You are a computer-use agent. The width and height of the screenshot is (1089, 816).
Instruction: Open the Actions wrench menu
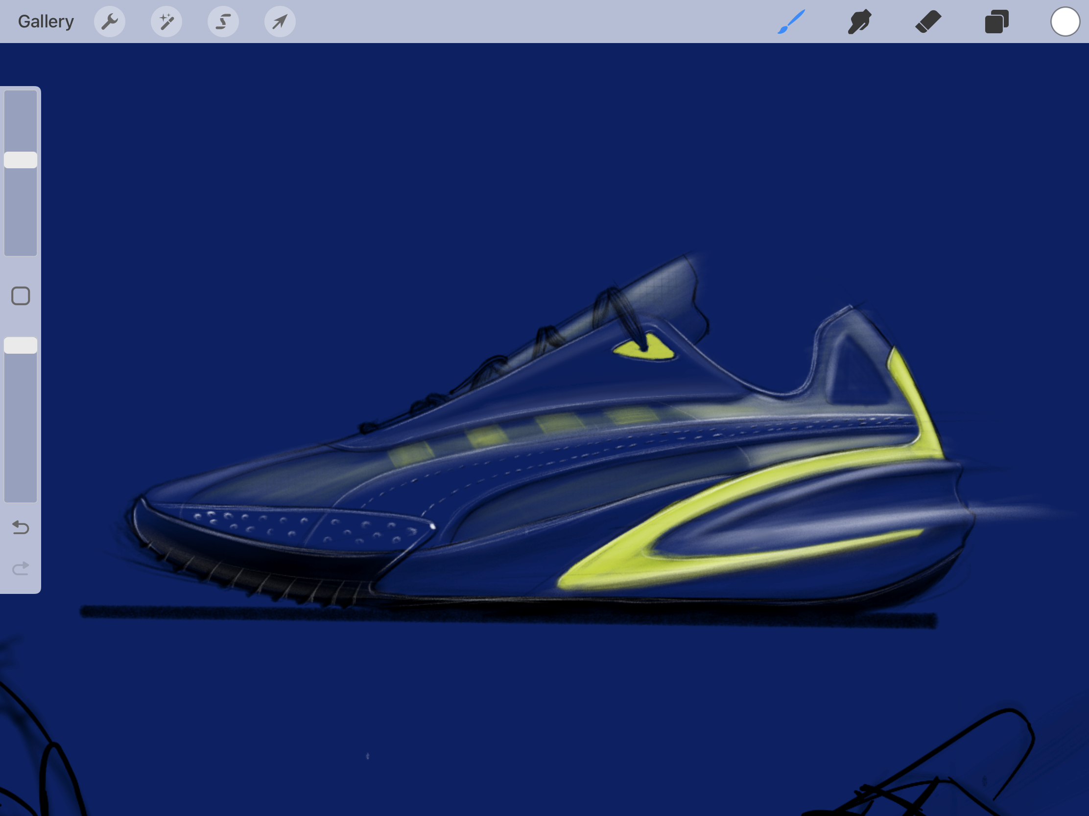pyautogui.click(x=109, y=22)
